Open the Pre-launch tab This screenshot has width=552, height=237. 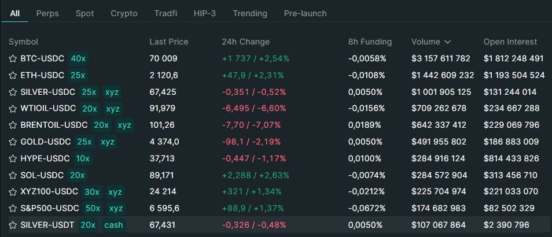[305, 13]
